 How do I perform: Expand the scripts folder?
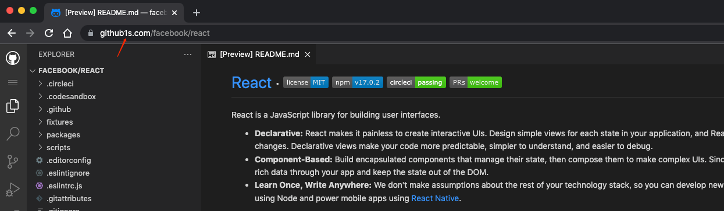click(40, 147)
